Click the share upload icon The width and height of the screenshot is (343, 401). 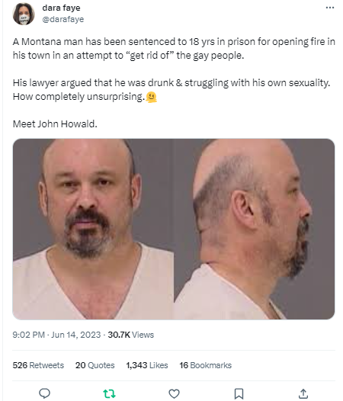(303, 393)
